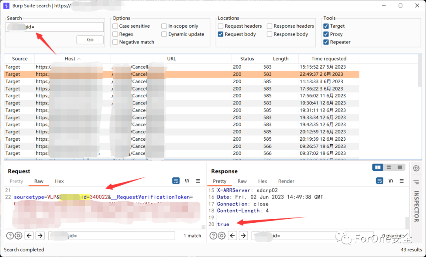The width and height of the screenshot is (426, 257).
Task: Expand the INSPECTOR side panel
Action: (x=416, y=206)
